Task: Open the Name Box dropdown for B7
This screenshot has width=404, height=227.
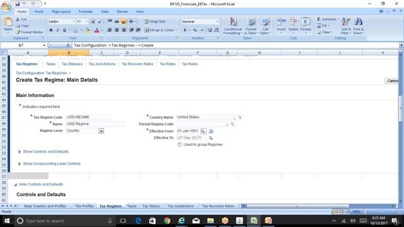Action: (44, 45)
